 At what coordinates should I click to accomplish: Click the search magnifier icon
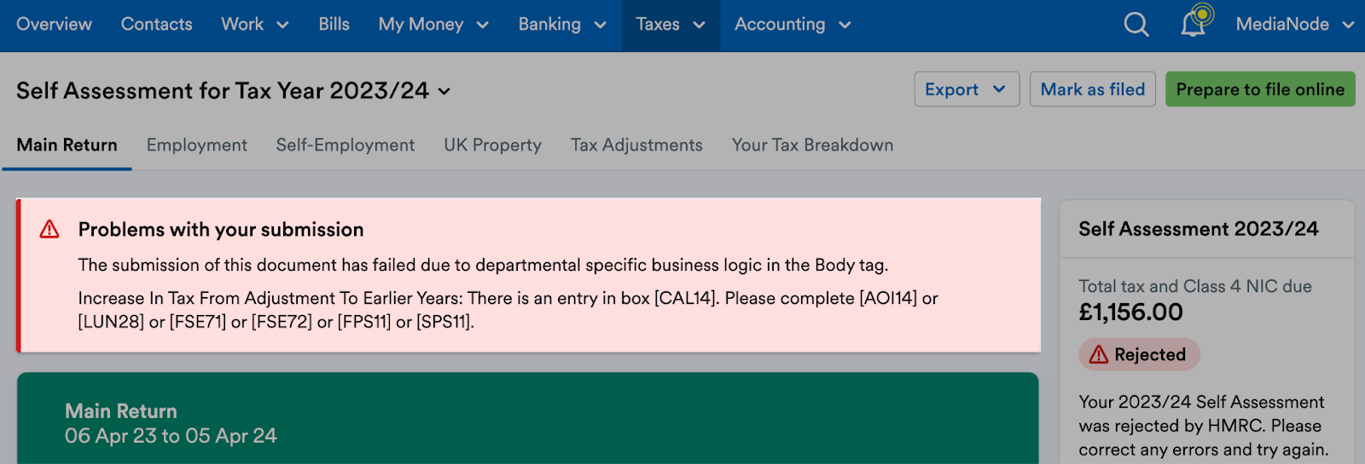(x=1136, y=25)
